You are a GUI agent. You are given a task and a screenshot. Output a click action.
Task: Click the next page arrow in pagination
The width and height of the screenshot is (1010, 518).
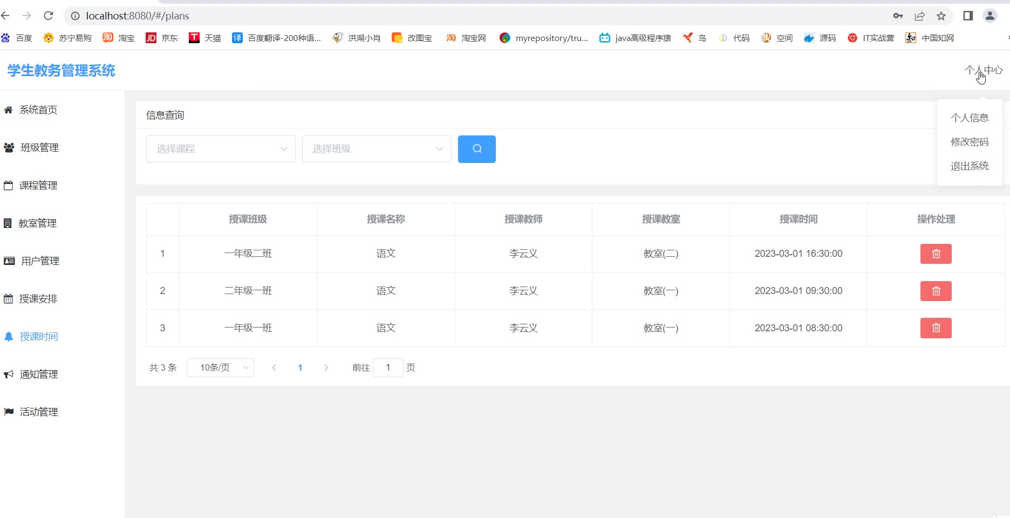326,367
